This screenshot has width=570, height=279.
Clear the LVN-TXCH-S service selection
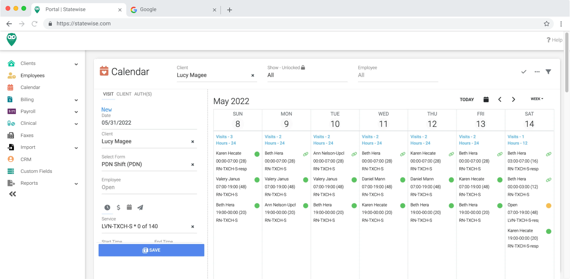pyautogui.click(x=193, y=227)
